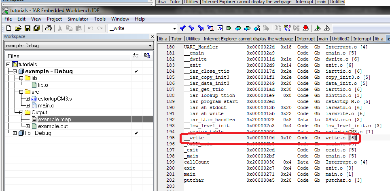Open the example - Debug configuration dropdown
This screenshot has height=191, width=390.
150,46
